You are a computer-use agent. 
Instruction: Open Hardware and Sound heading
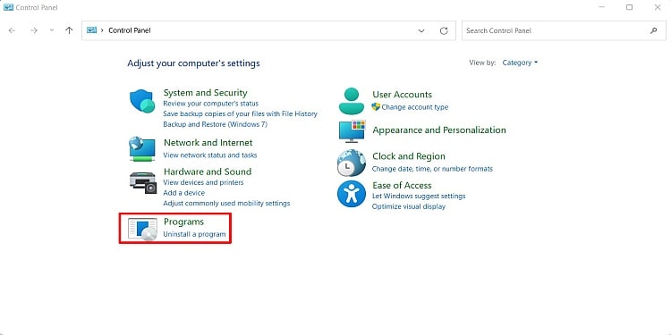coord(208,172)
